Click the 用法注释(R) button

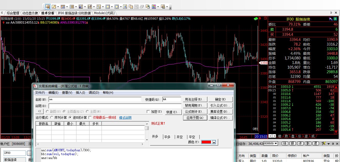(195, 99)
